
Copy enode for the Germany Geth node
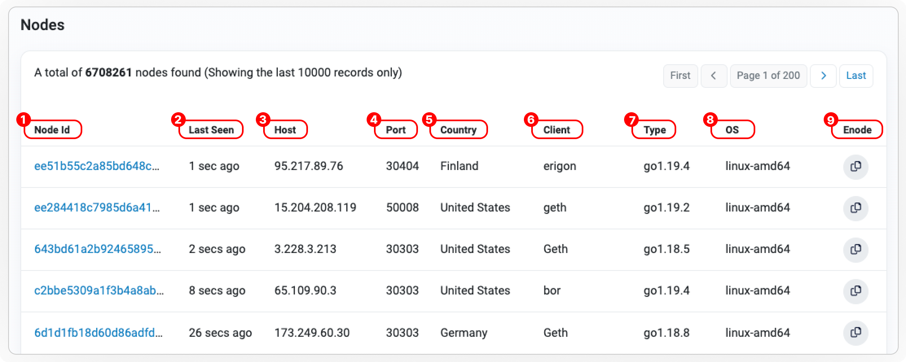[x=855, y=333]
